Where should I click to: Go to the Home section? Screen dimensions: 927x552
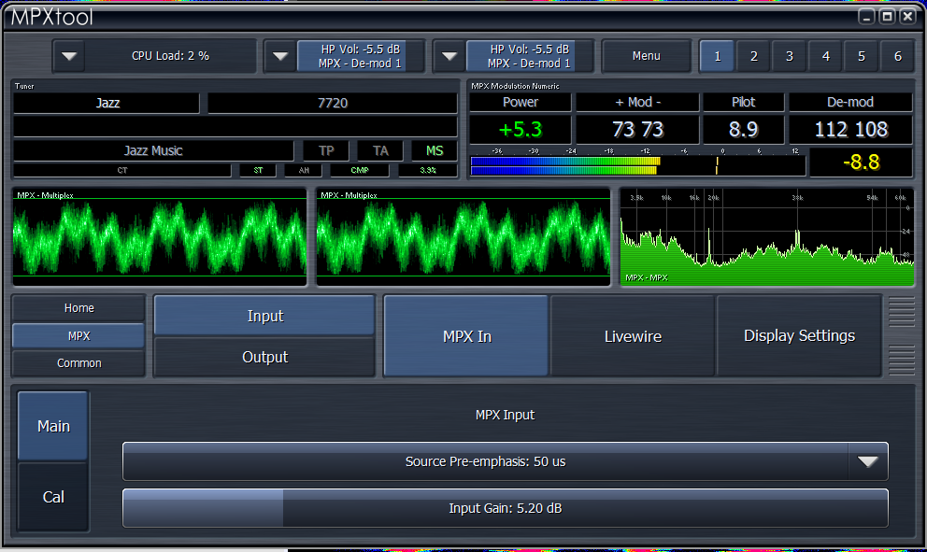pyautogui.click(x=78, y=308)
